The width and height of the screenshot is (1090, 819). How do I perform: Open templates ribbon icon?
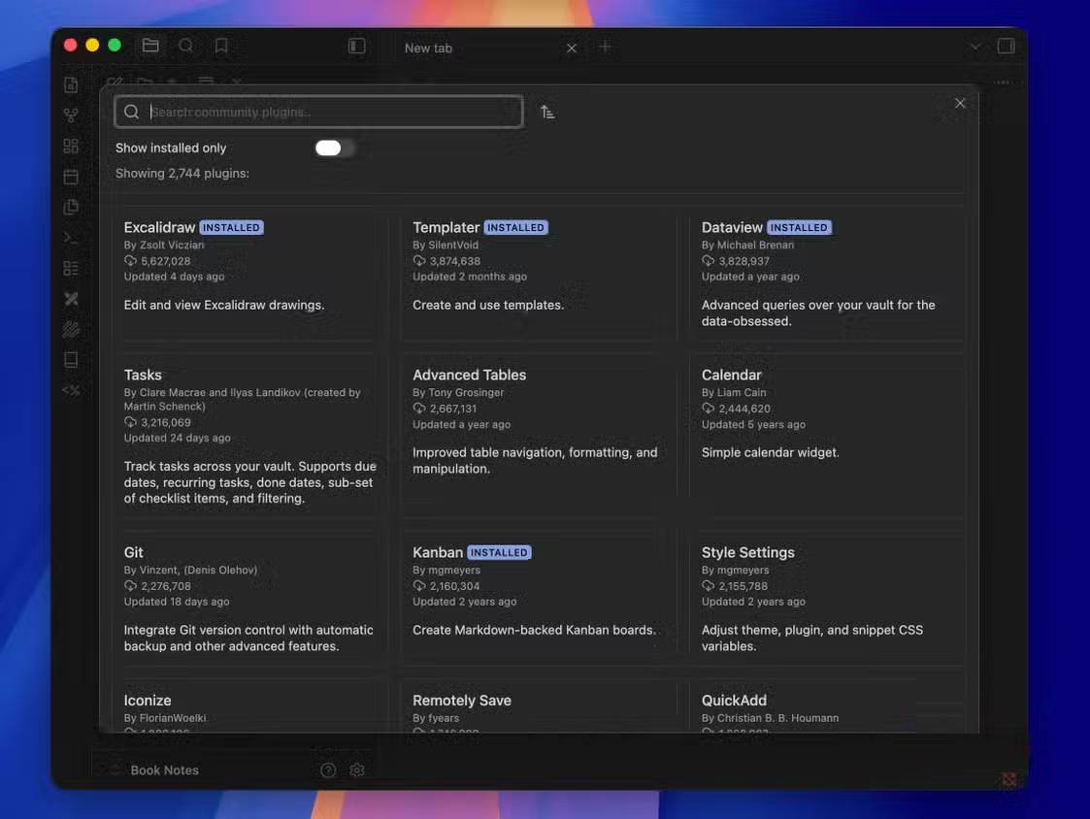(71, 208)
